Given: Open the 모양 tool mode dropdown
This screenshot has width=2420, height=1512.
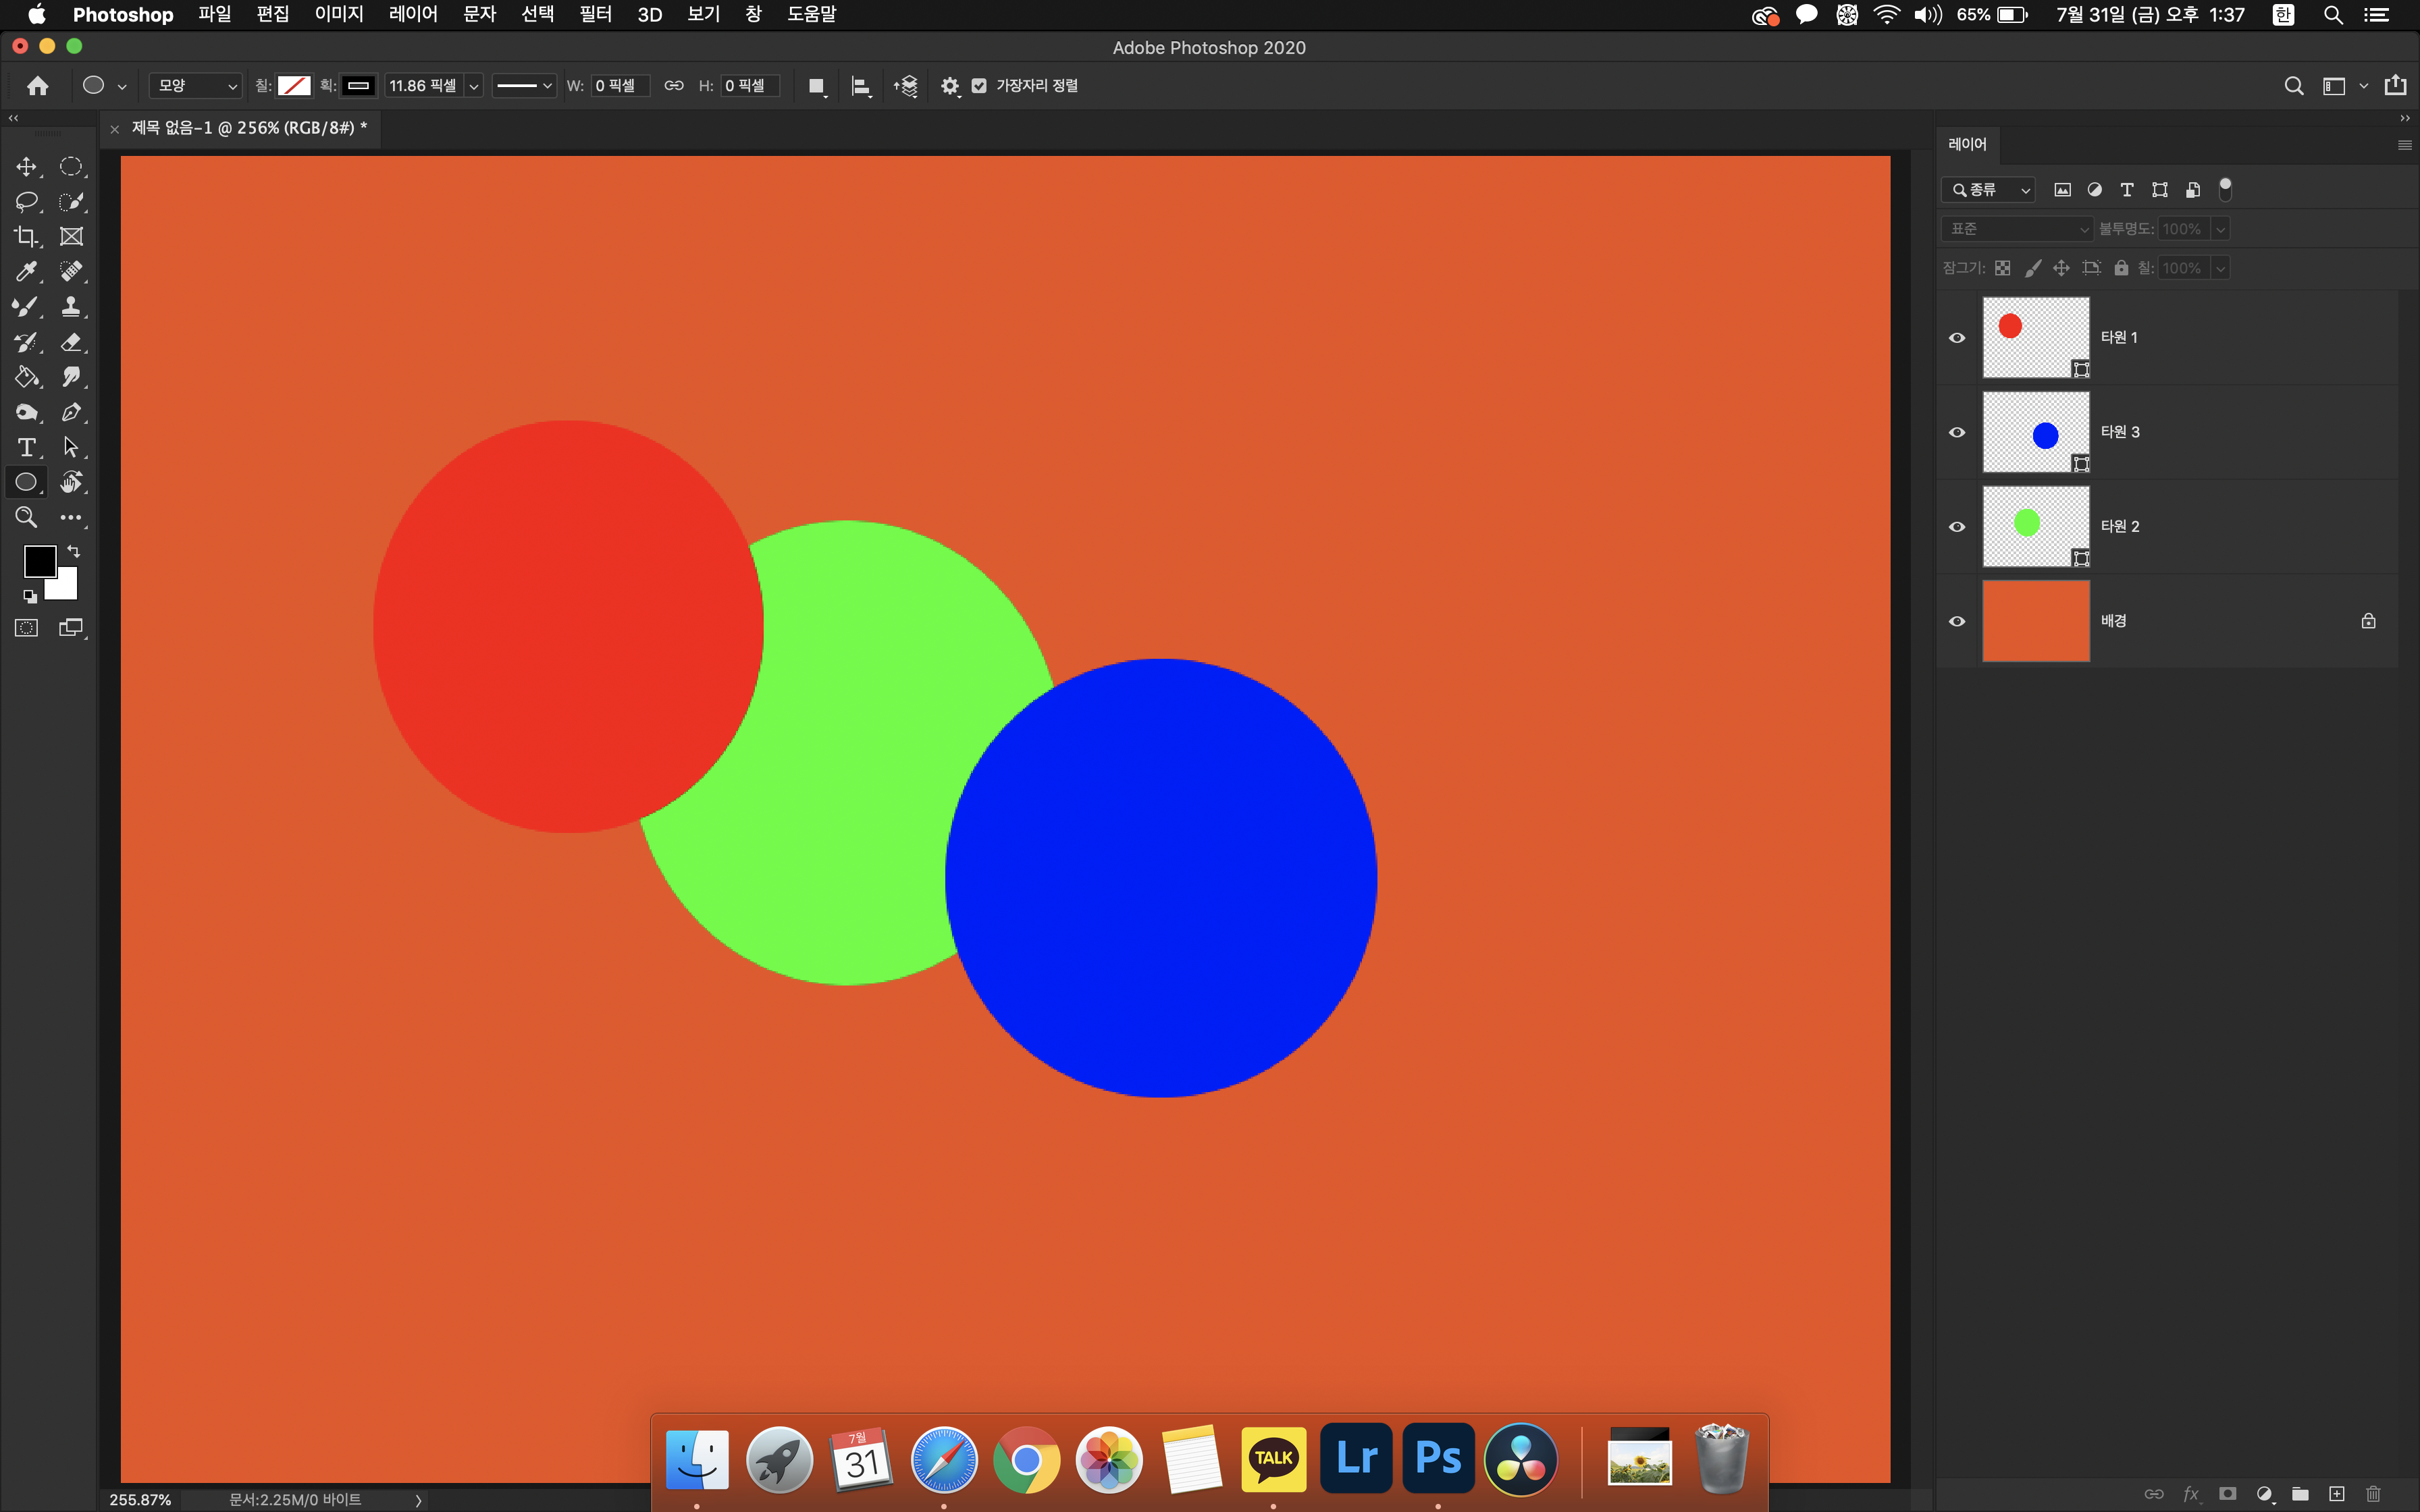Looking at the screenshot, I should tap(196, 86).
